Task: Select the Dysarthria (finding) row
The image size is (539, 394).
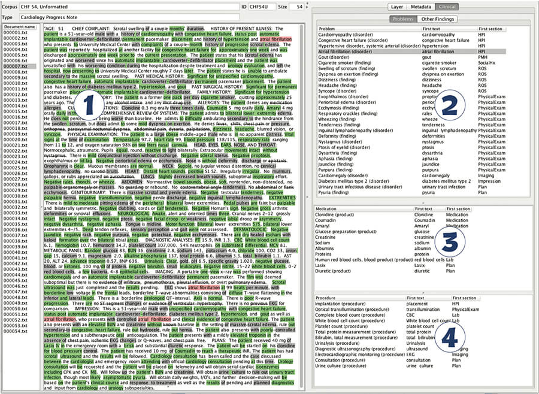Action: point(412,153)
